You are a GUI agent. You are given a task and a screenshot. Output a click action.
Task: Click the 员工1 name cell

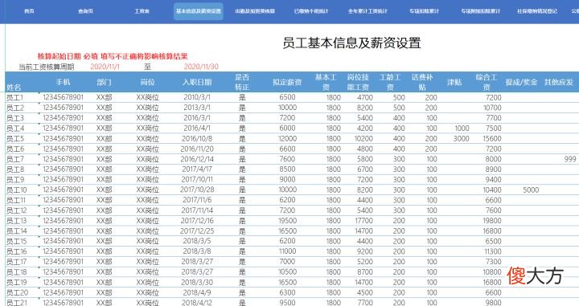click(x=14, y=98)
